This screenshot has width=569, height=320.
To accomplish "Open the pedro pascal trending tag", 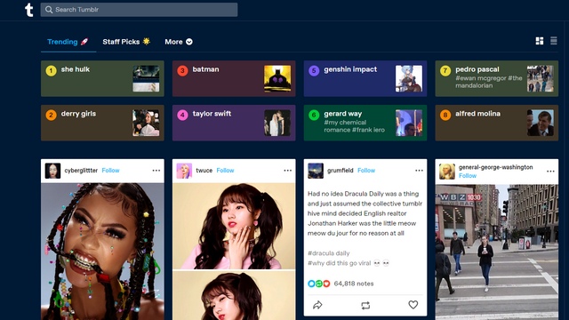I will point(497,78).
